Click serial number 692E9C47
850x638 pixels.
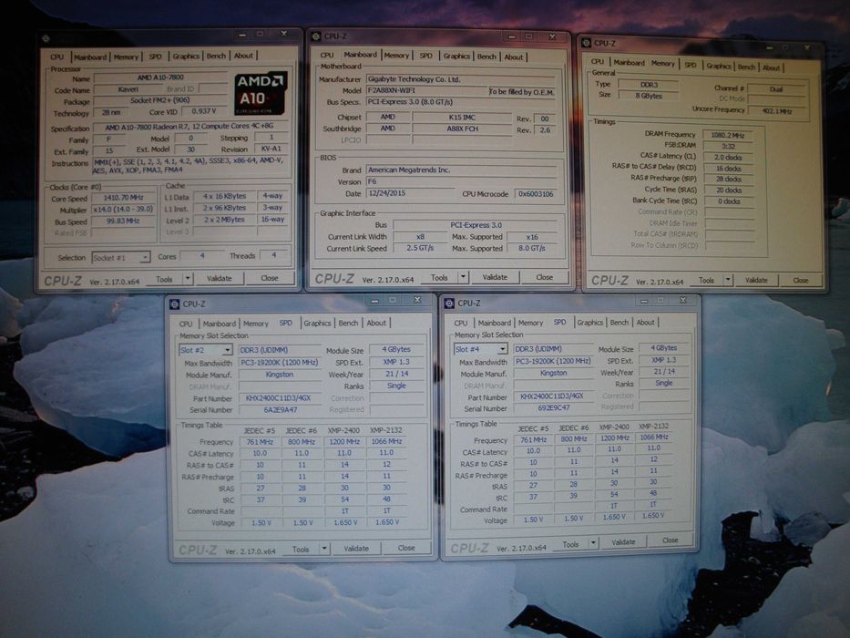pyautogui.click(x=553, y=408)
